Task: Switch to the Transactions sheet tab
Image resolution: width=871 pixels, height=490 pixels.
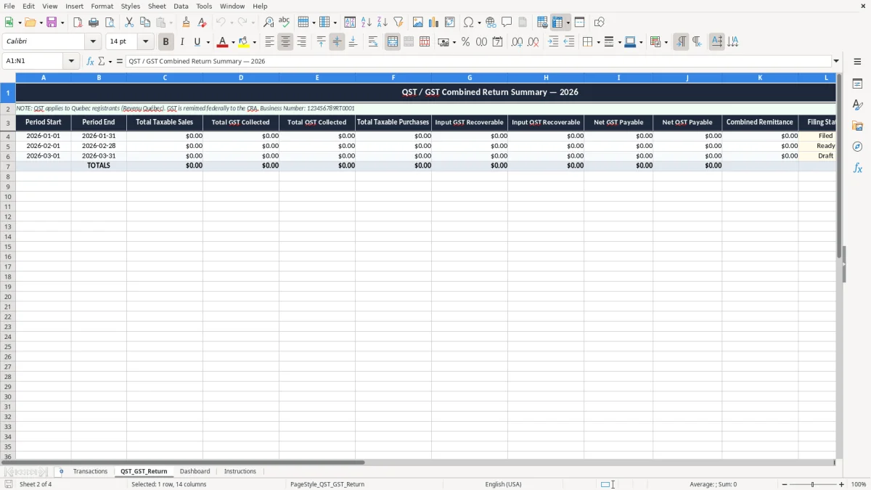Action: pyautogui.click(x=91, y=472)
